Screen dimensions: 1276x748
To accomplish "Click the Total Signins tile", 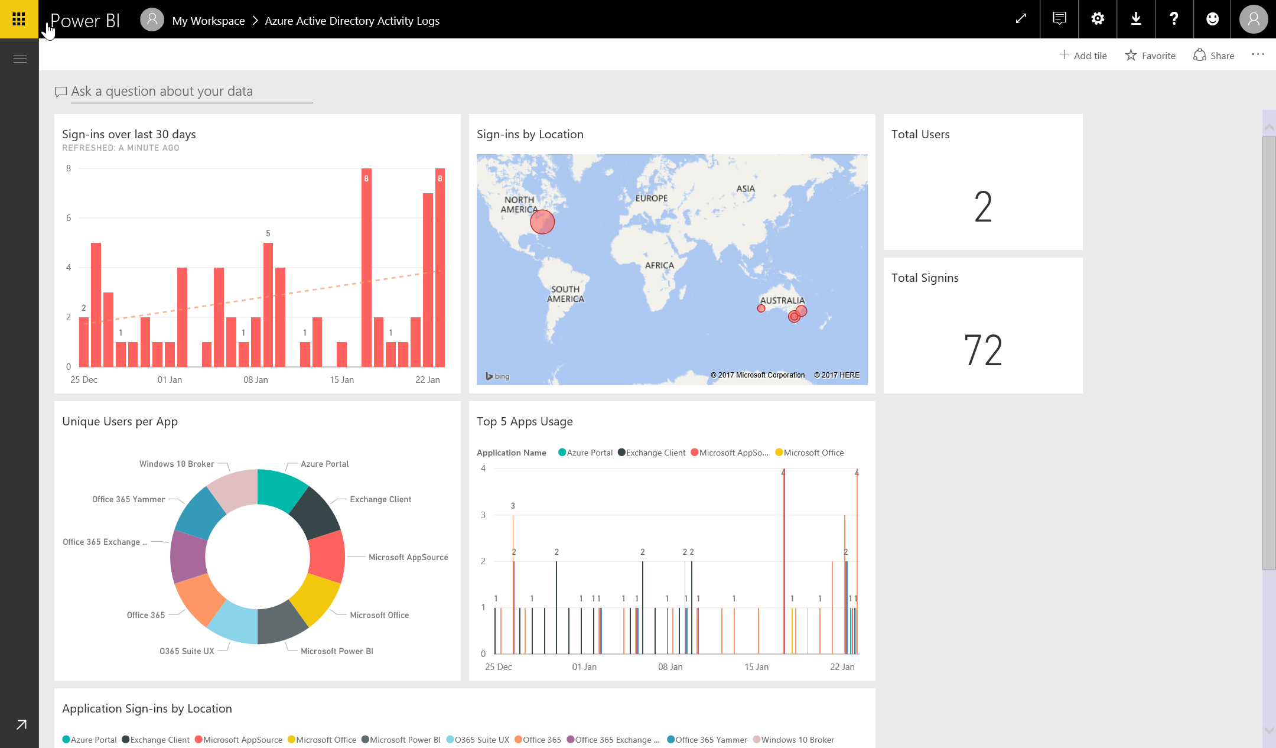I will click(x=983, y=326).
